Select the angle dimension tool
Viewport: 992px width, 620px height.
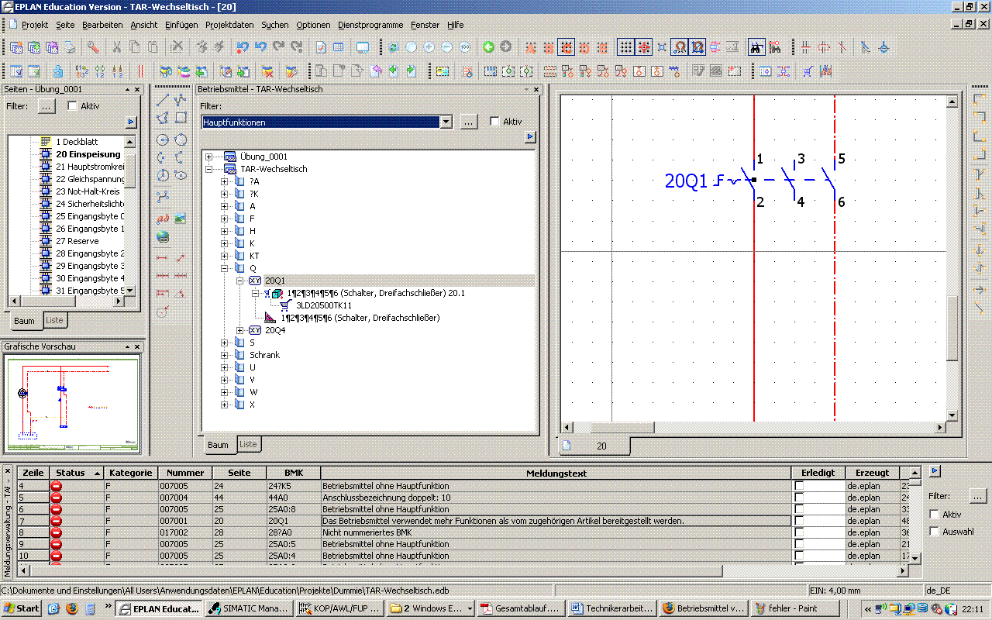[181, 294]
